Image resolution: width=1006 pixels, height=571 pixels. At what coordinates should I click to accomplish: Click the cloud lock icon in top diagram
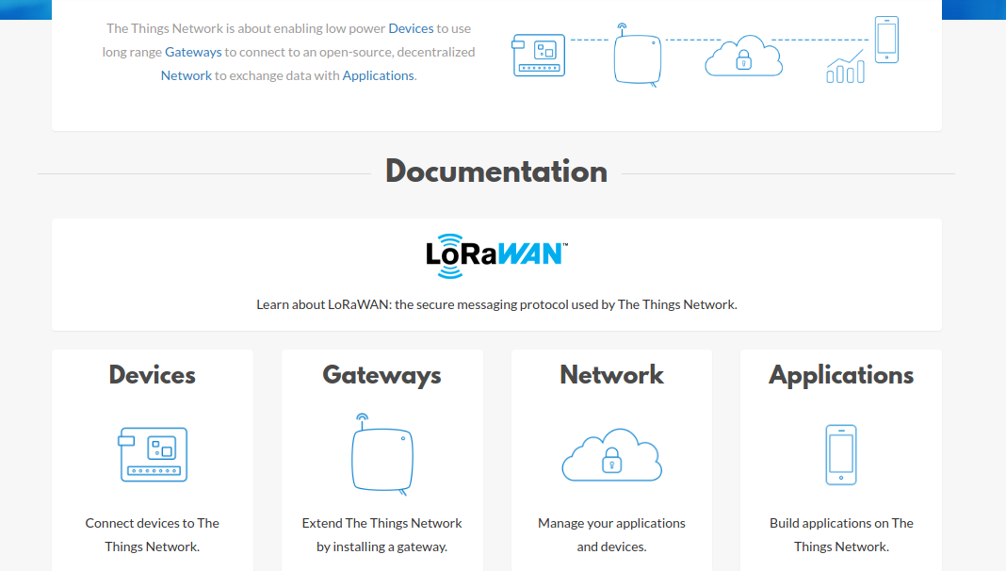(743, 56)
